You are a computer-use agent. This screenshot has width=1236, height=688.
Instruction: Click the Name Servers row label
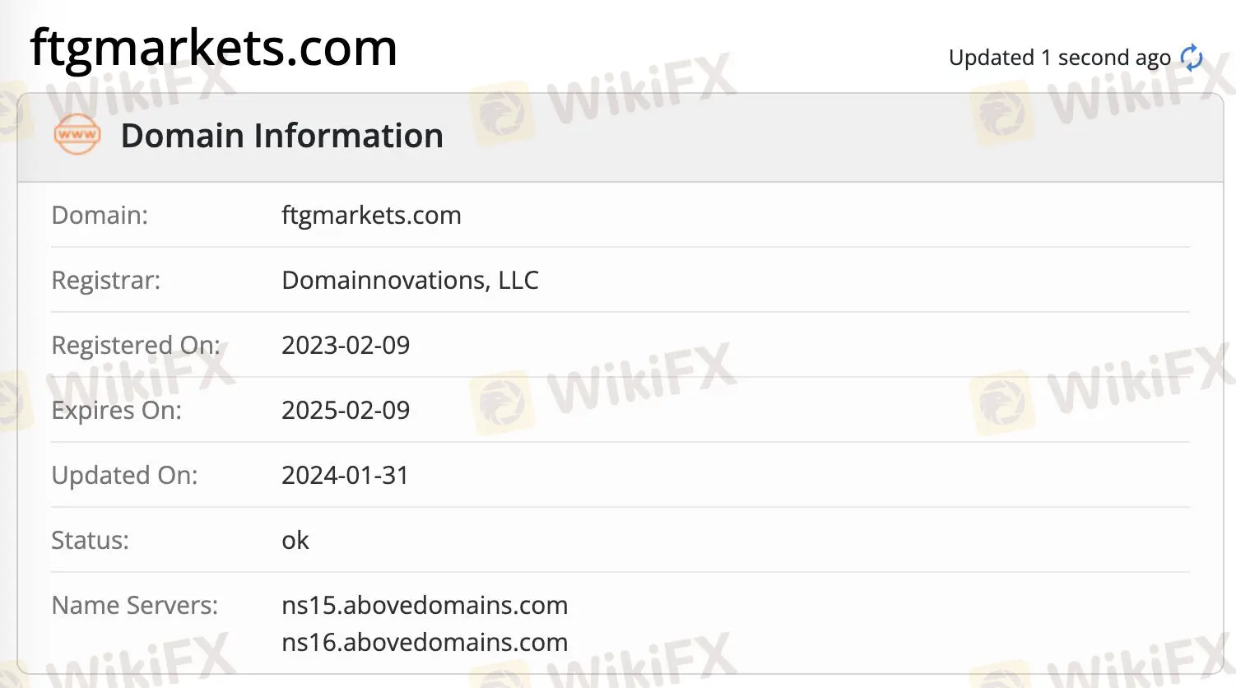[134, 605]
